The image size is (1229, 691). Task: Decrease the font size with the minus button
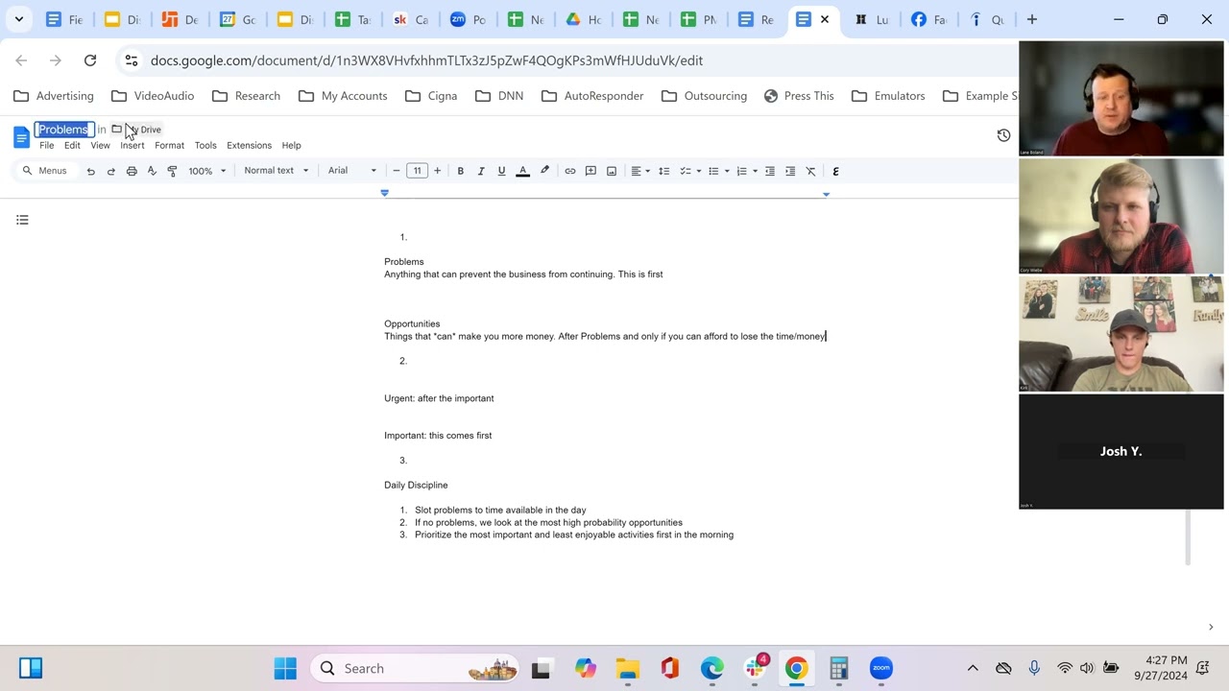point(397,171)
